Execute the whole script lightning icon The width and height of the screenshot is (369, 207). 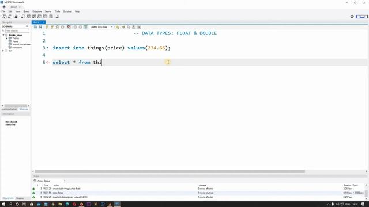(47, 27)
